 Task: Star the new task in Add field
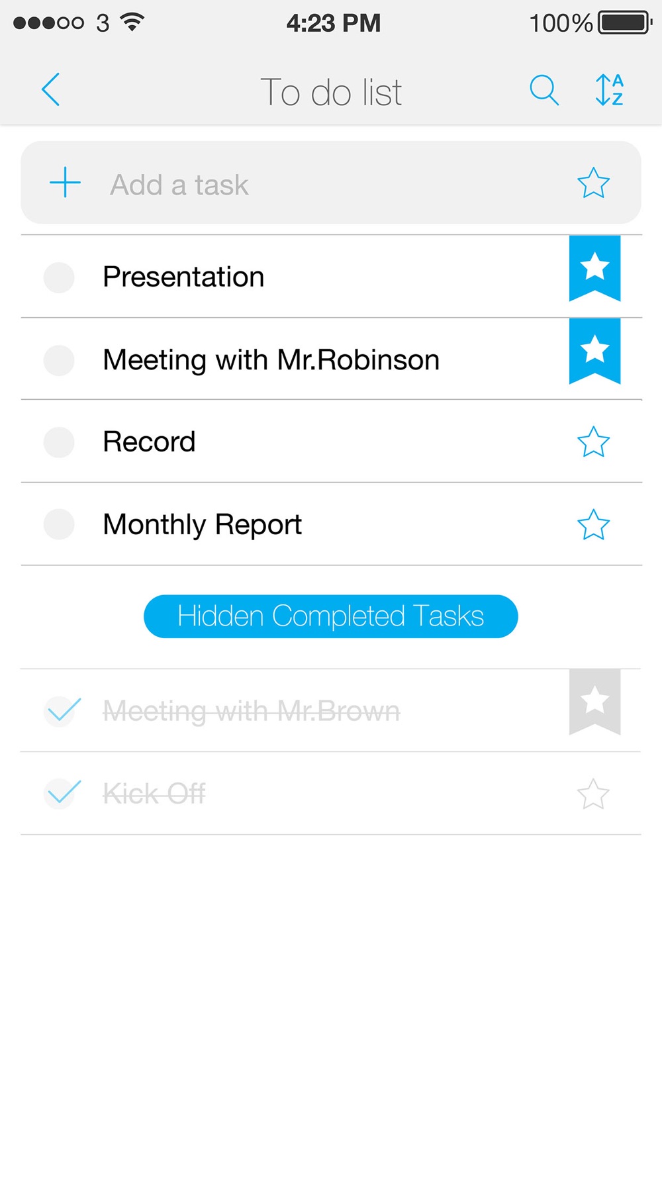(x=593, y=183)
